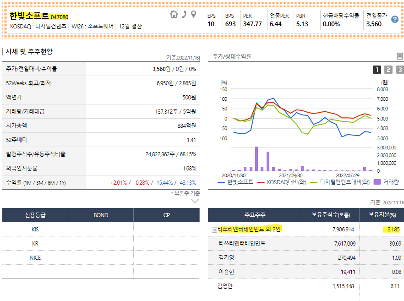Switch to chart page 2
The width and height of the screenshot is (404, 301).
pos(388,70)
